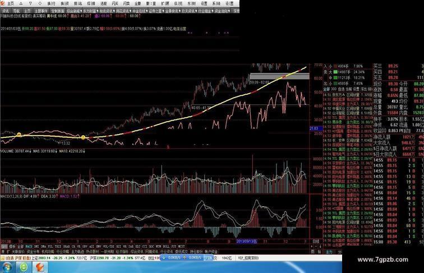The image size is (424, 273).
Task: Select the MACD indicator tab
Action: pos(29,247)
